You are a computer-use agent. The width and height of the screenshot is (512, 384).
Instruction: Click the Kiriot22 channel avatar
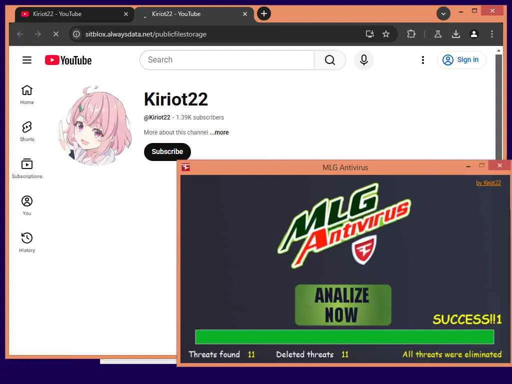[95, 125]
